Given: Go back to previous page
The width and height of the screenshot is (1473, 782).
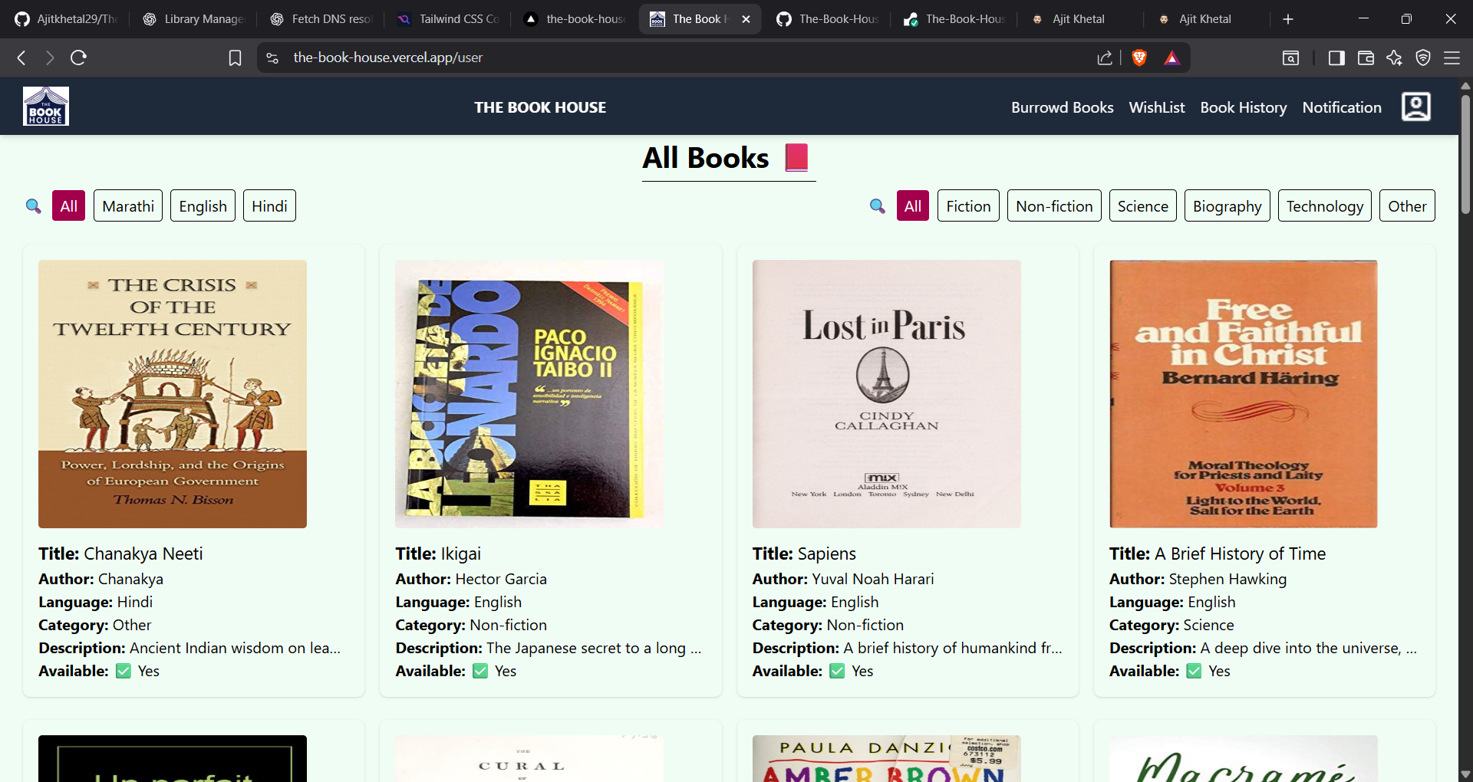Looking at the screenshot, I should [21, 58].
